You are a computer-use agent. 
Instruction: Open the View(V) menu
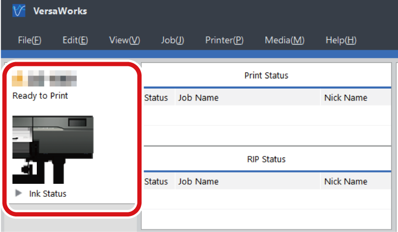click(124, 40)
